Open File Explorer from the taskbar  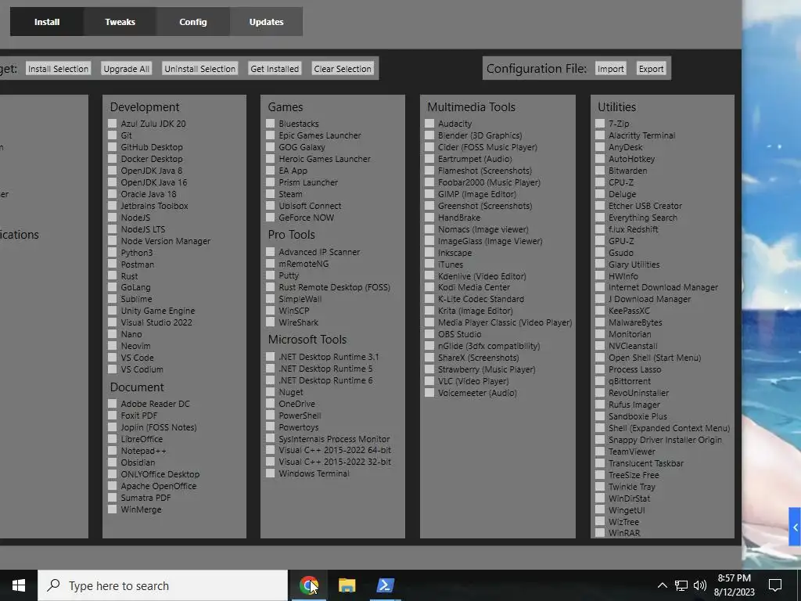[347, 585]
